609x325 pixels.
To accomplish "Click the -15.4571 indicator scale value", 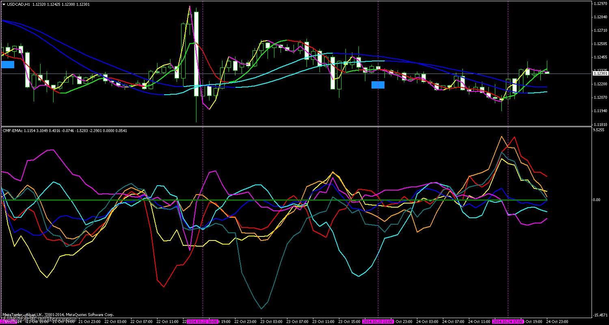I will click(600, 315).
